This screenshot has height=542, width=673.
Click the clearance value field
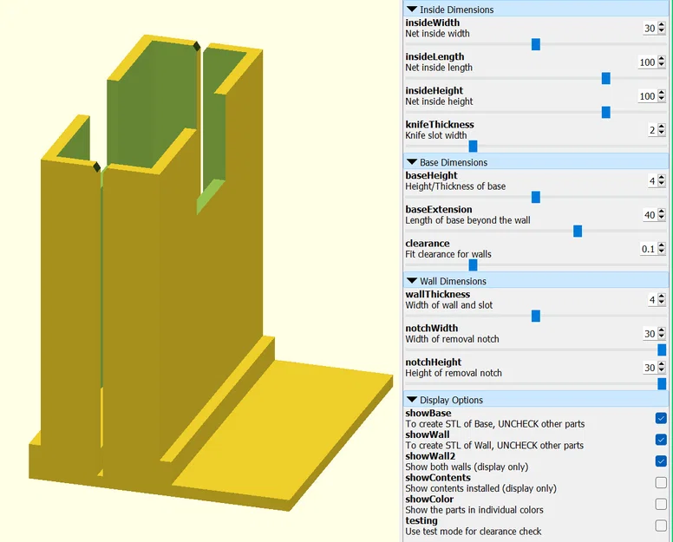(648, 249)
